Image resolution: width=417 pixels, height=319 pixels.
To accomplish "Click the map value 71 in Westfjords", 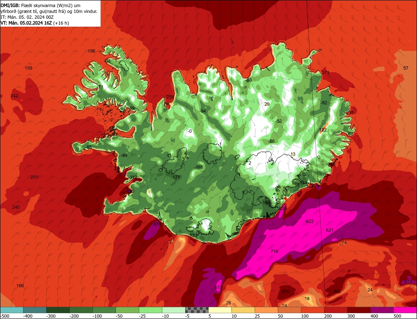I will [x=100, y=87].
